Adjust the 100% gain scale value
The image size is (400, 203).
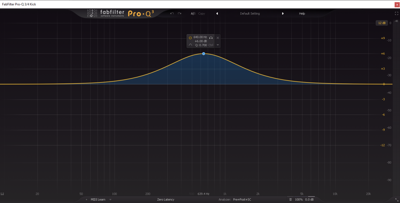299,200
